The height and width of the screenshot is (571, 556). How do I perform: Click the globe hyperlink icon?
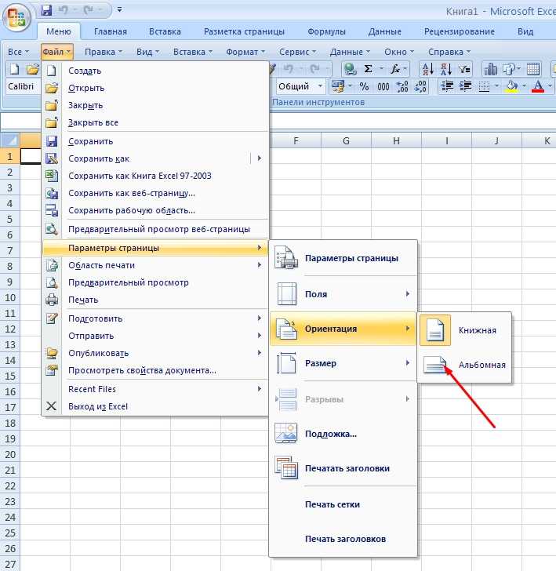tap(351, 69)
